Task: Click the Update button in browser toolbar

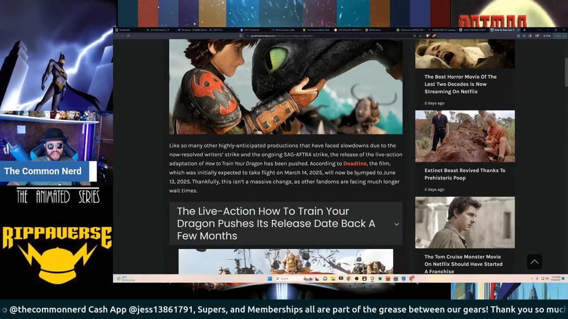Action: (560, 36)
